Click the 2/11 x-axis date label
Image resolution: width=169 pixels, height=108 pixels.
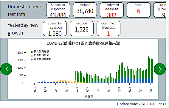66,90
